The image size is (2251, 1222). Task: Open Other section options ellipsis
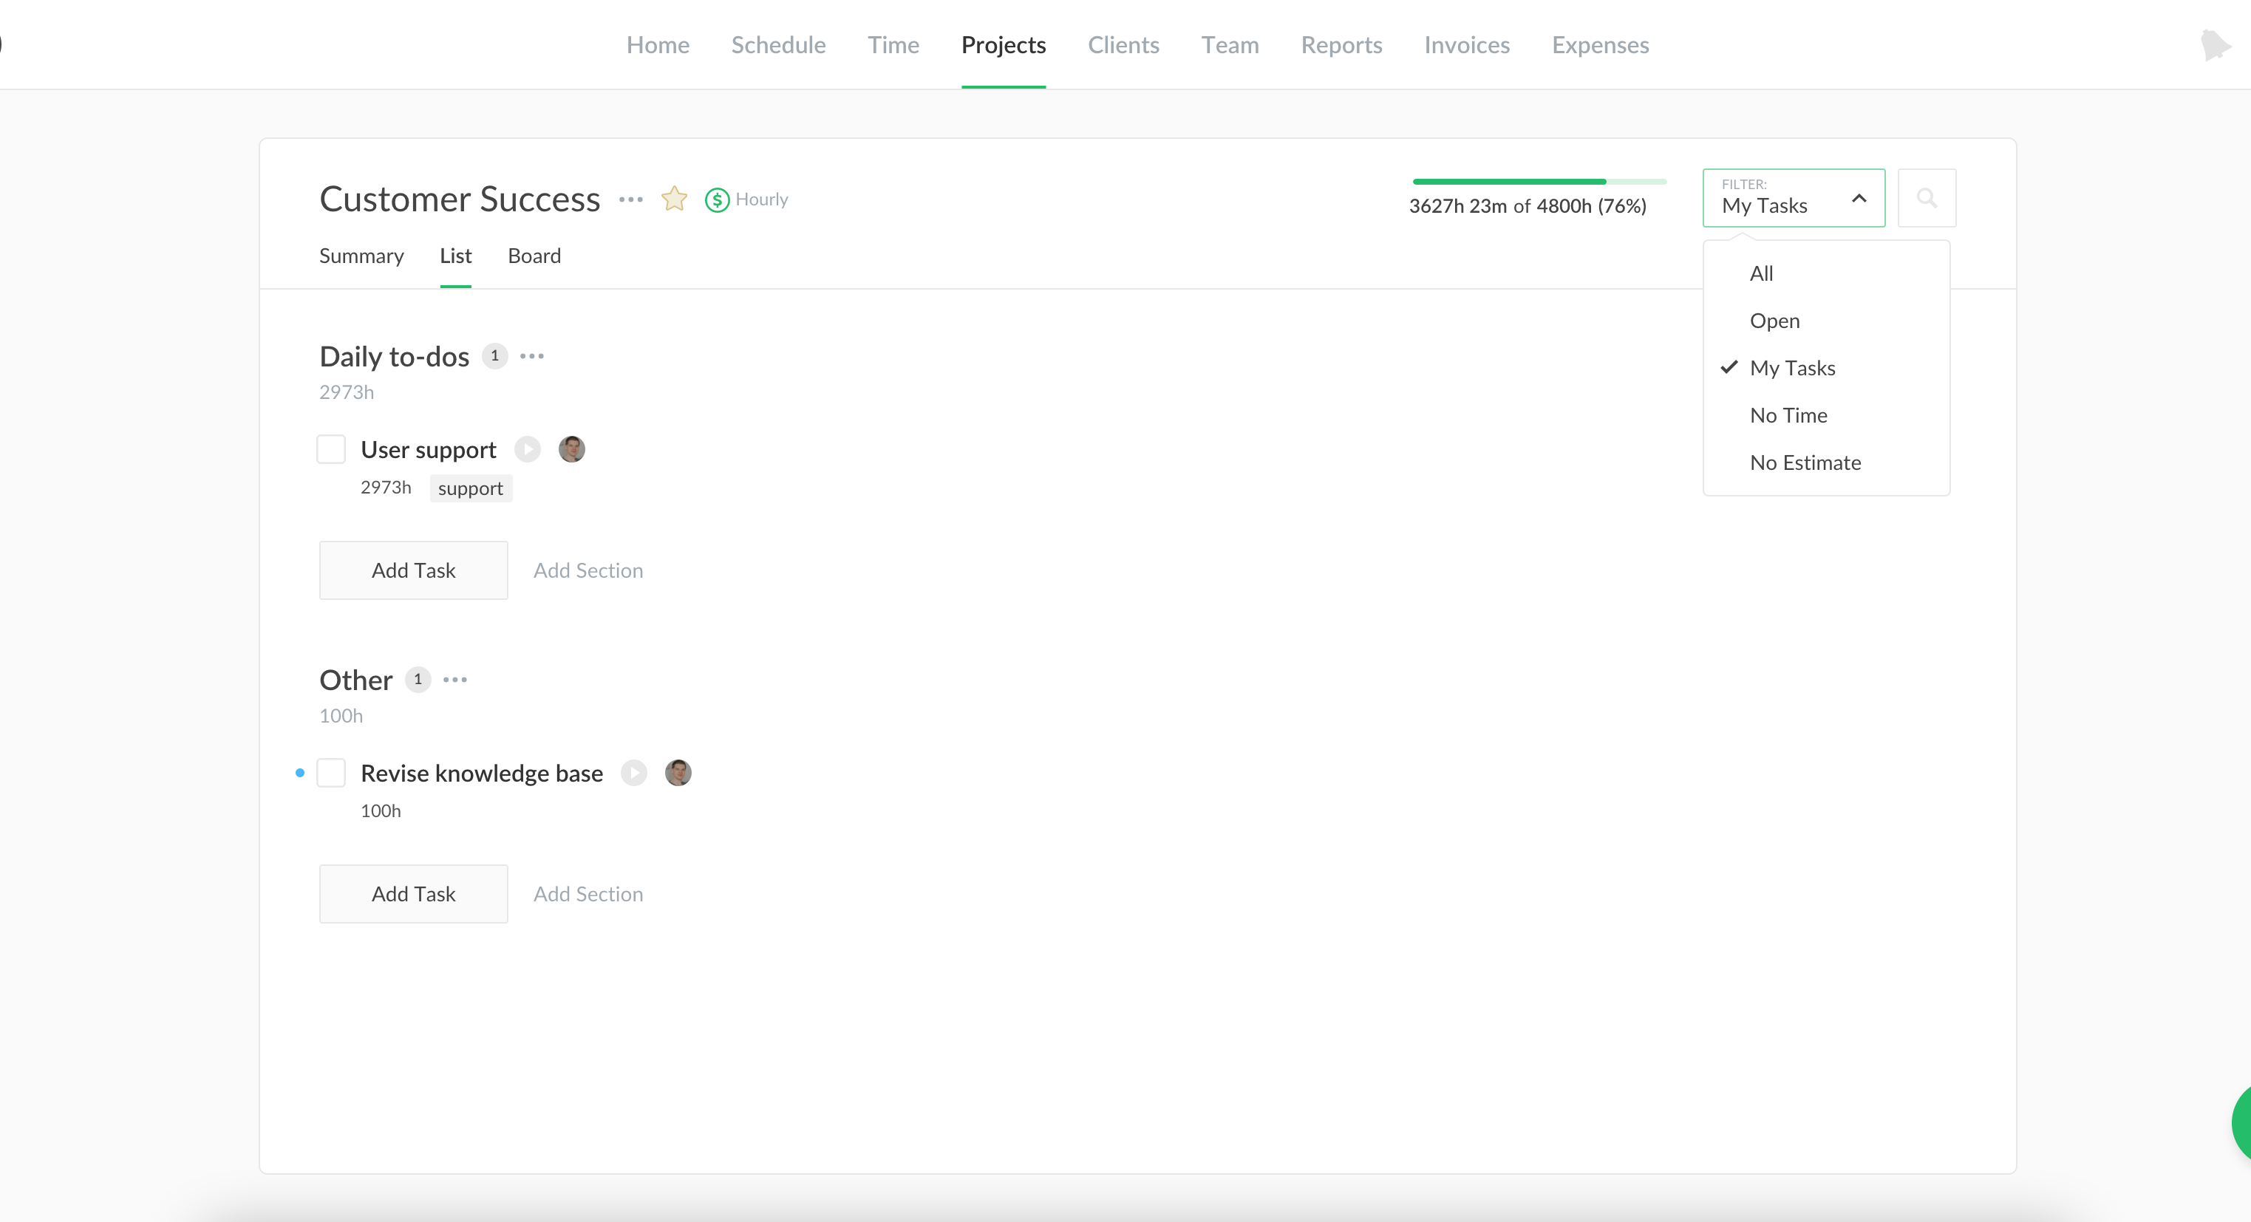[454, 680]
